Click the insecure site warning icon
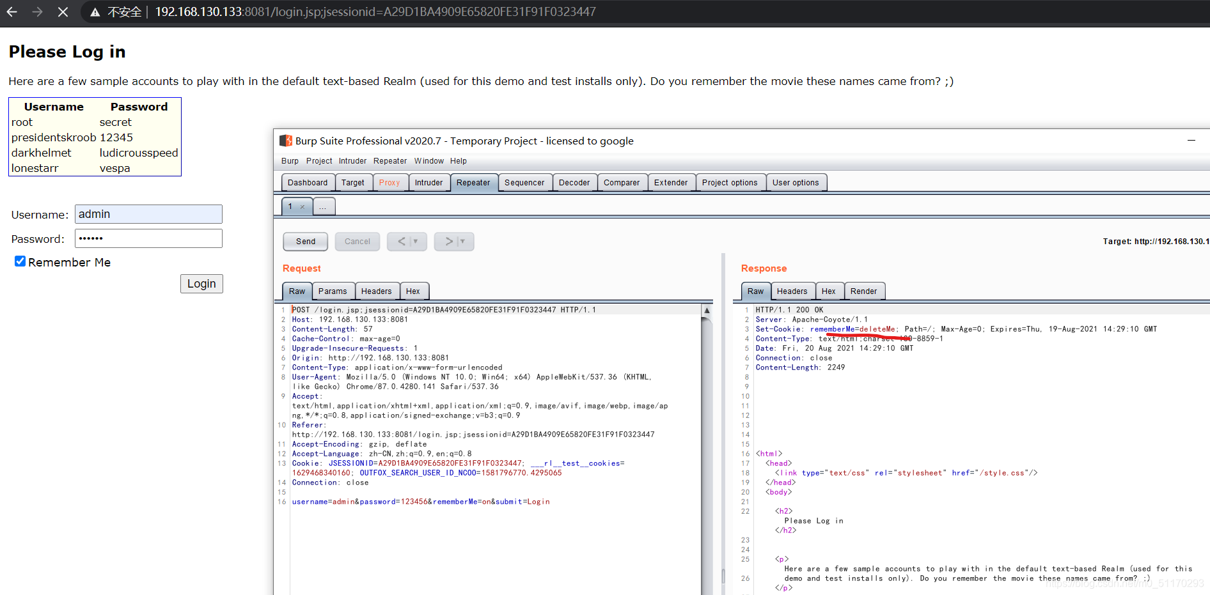The image size is (1210, 595). tap(95, 12)
